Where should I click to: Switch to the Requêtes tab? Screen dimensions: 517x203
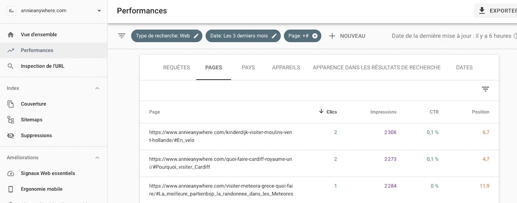177,68
